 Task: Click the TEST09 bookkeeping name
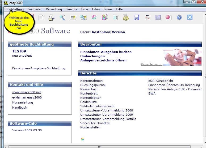tap(19, 51)
